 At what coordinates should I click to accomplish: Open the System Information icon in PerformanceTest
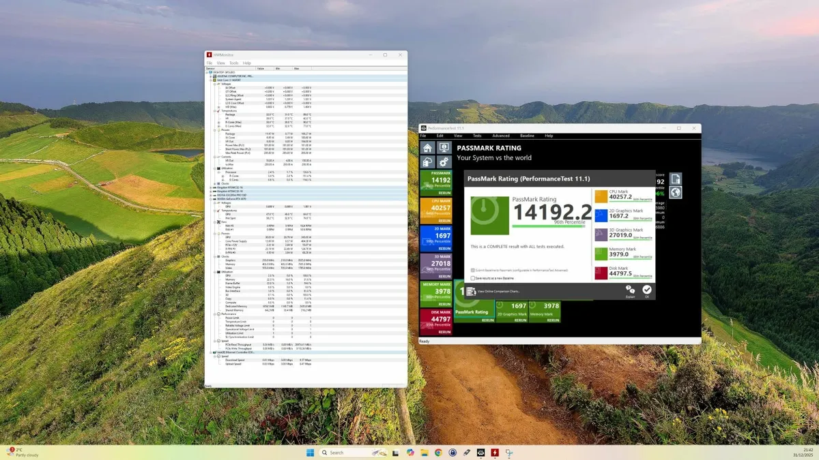443,147
